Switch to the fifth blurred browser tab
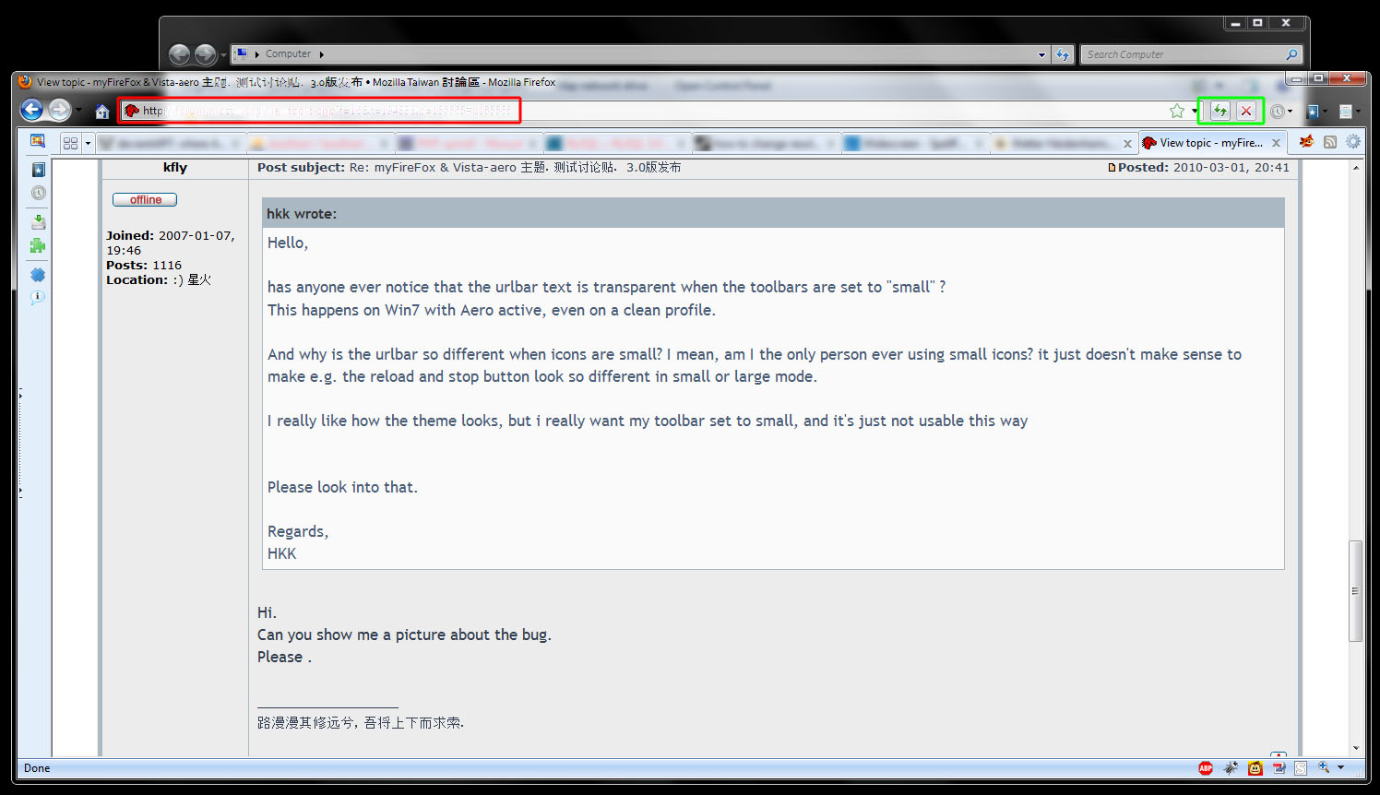1380x795 pixels. tap(766, 143)
